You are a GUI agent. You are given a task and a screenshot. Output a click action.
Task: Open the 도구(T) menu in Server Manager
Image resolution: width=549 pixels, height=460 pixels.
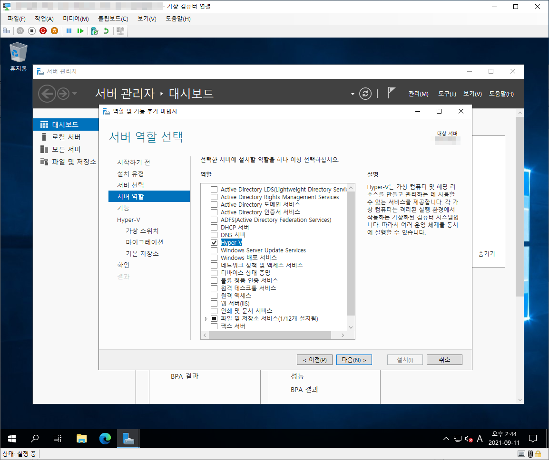point(447,94)
